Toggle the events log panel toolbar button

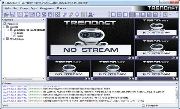[x=32, y=14]
